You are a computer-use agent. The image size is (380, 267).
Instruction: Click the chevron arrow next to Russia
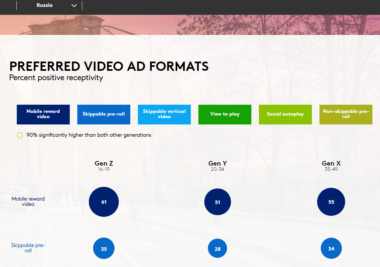74,6
